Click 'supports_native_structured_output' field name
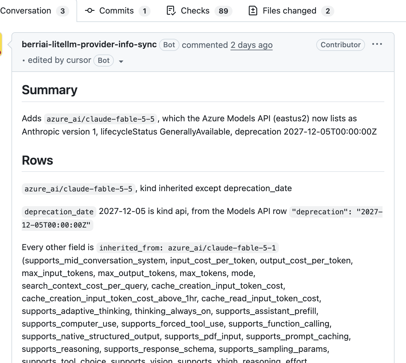This screenshot has height=363, width=406. (91, 336)
